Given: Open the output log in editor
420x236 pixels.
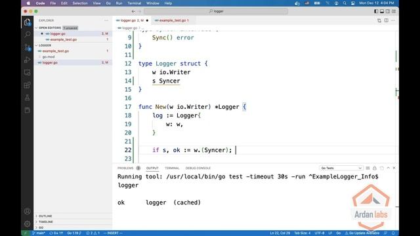Looking at the screenshot, I should [x=382, y=168].
